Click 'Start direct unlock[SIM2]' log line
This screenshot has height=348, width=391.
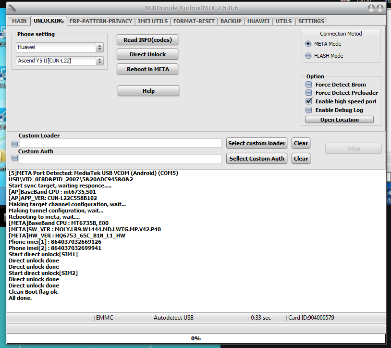pyautogui.click(x=43, y=273)
